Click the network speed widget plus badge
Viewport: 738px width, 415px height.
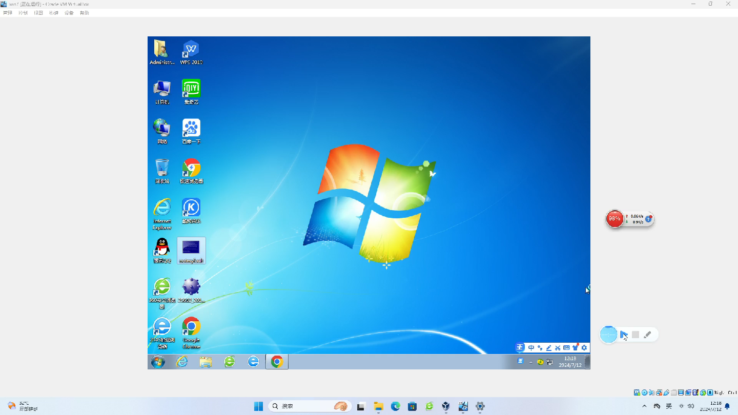648,219
